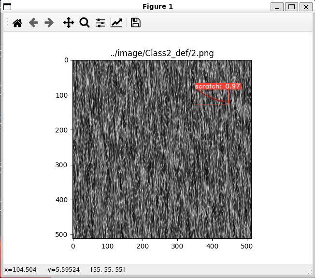
Task: Activate the Zoom to rectangle tool
Action: [x=85, y=23]
